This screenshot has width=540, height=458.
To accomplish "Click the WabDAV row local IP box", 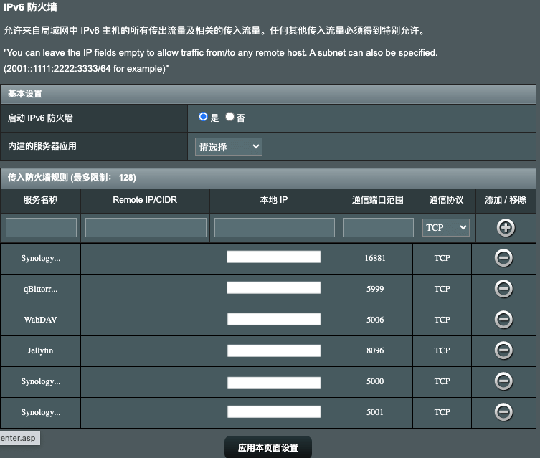I will coord(273,320).
